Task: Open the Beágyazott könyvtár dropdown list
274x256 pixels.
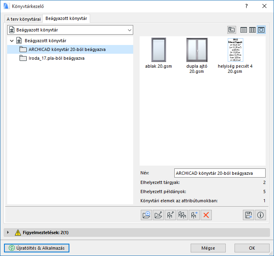Action: tap(70, 30)
